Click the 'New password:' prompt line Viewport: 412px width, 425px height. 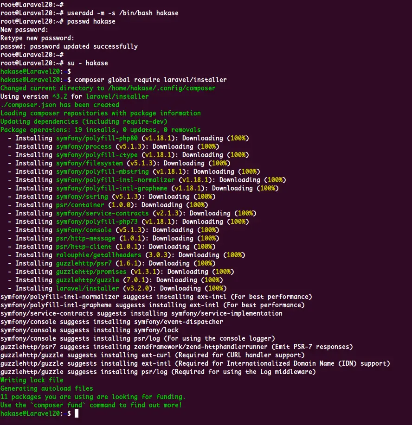coord(24,30)
